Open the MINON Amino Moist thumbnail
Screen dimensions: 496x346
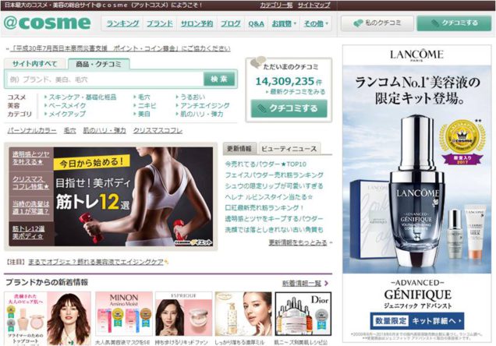point(124,314)
